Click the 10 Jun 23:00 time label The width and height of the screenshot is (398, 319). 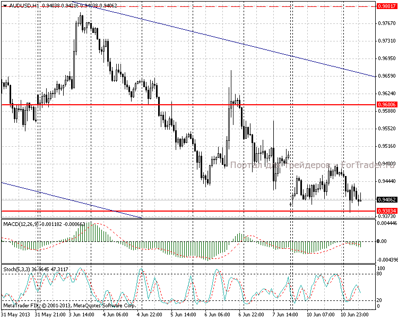(x=354, y=315)
